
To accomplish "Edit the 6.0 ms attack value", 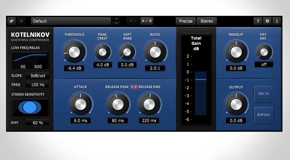I will (81, 120).
